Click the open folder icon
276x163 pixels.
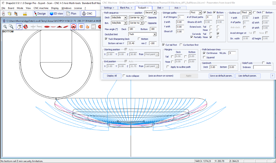10,14
